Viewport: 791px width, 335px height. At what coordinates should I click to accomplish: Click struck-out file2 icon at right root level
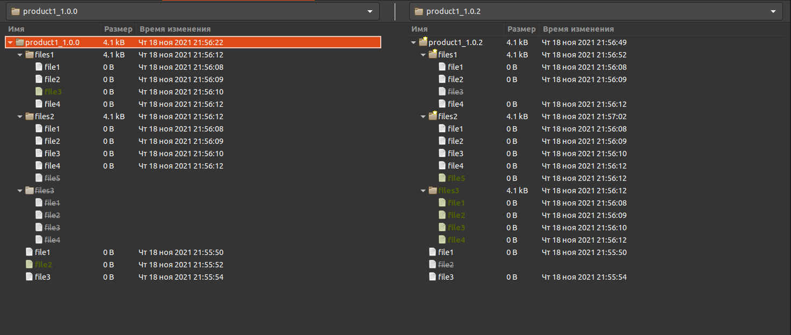tap(433, 265)
